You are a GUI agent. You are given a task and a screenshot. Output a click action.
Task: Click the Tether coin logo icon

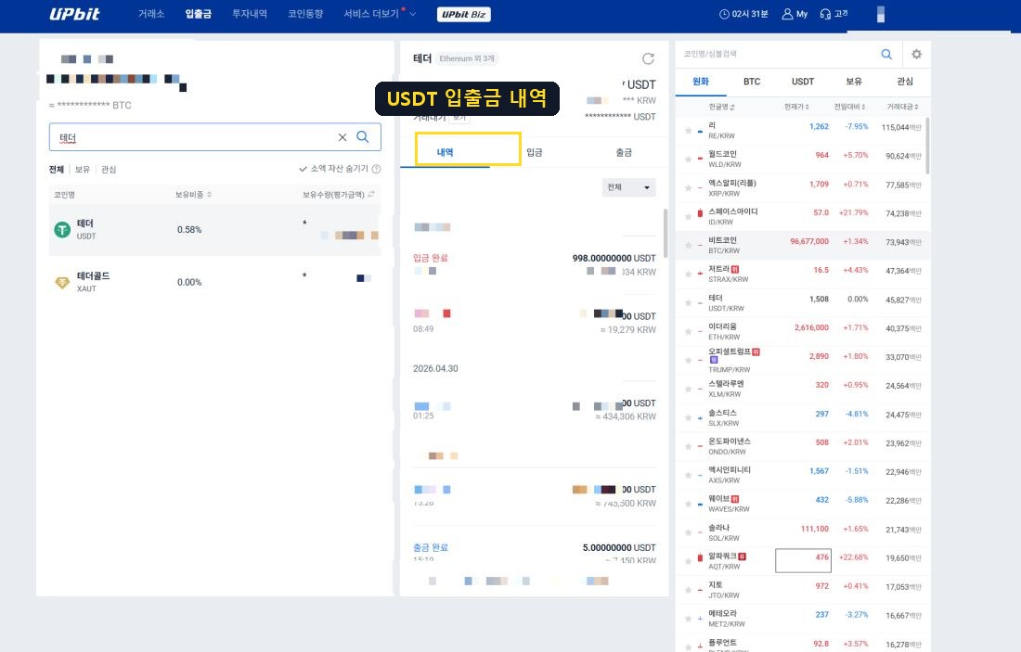click(x=62, y=229)
